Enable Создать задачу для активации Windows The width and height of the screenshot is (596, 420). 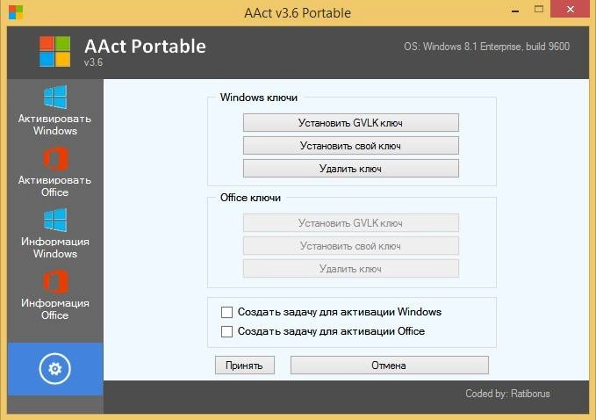227,312
